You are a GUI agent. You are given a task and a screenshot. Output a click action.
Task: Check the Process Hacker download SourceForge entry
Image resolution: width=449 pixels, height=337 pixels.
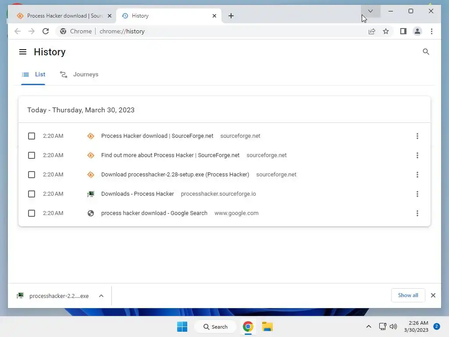pos(32,136)
